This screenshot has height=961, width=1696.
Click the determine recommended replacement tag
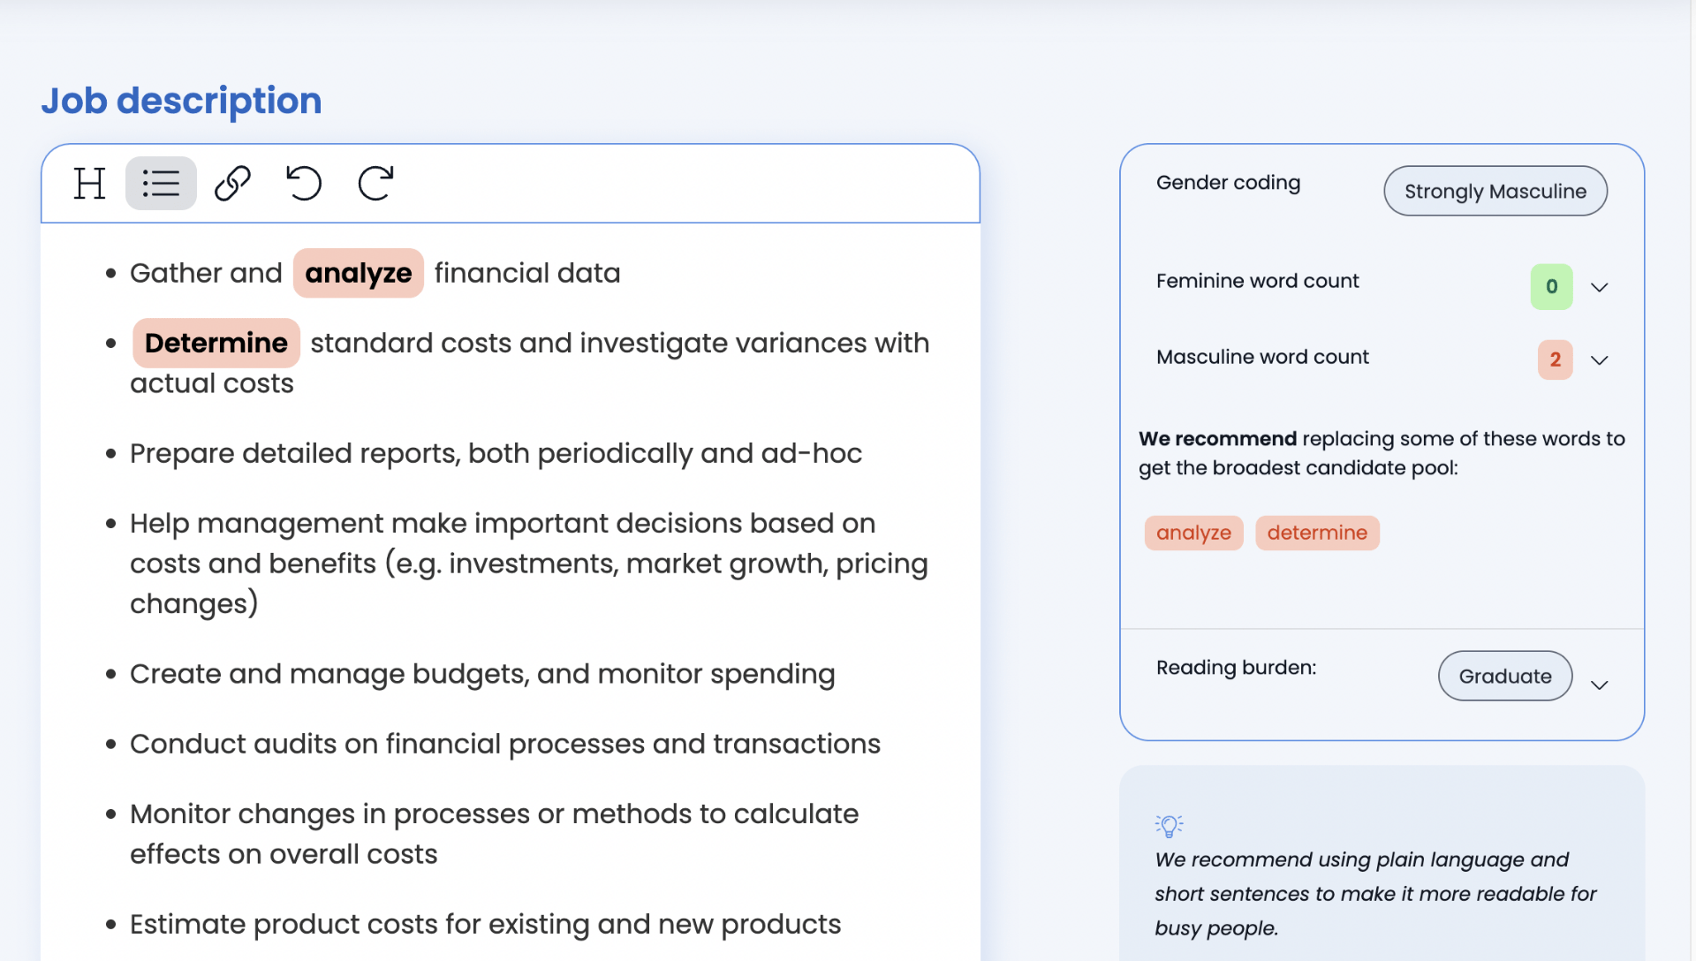1316,533
